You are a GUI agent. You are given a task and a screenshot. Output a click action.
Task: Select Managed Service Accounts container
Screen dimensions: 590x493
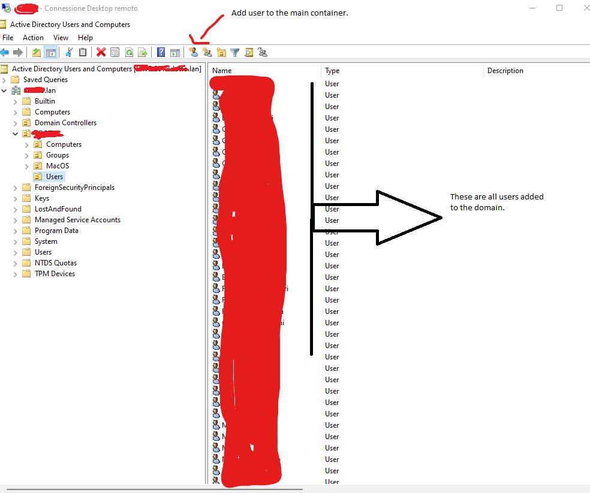coord(77,220)
